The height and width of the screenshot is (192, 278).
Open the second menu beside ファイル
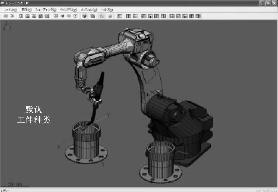click(x=27, y=9)
